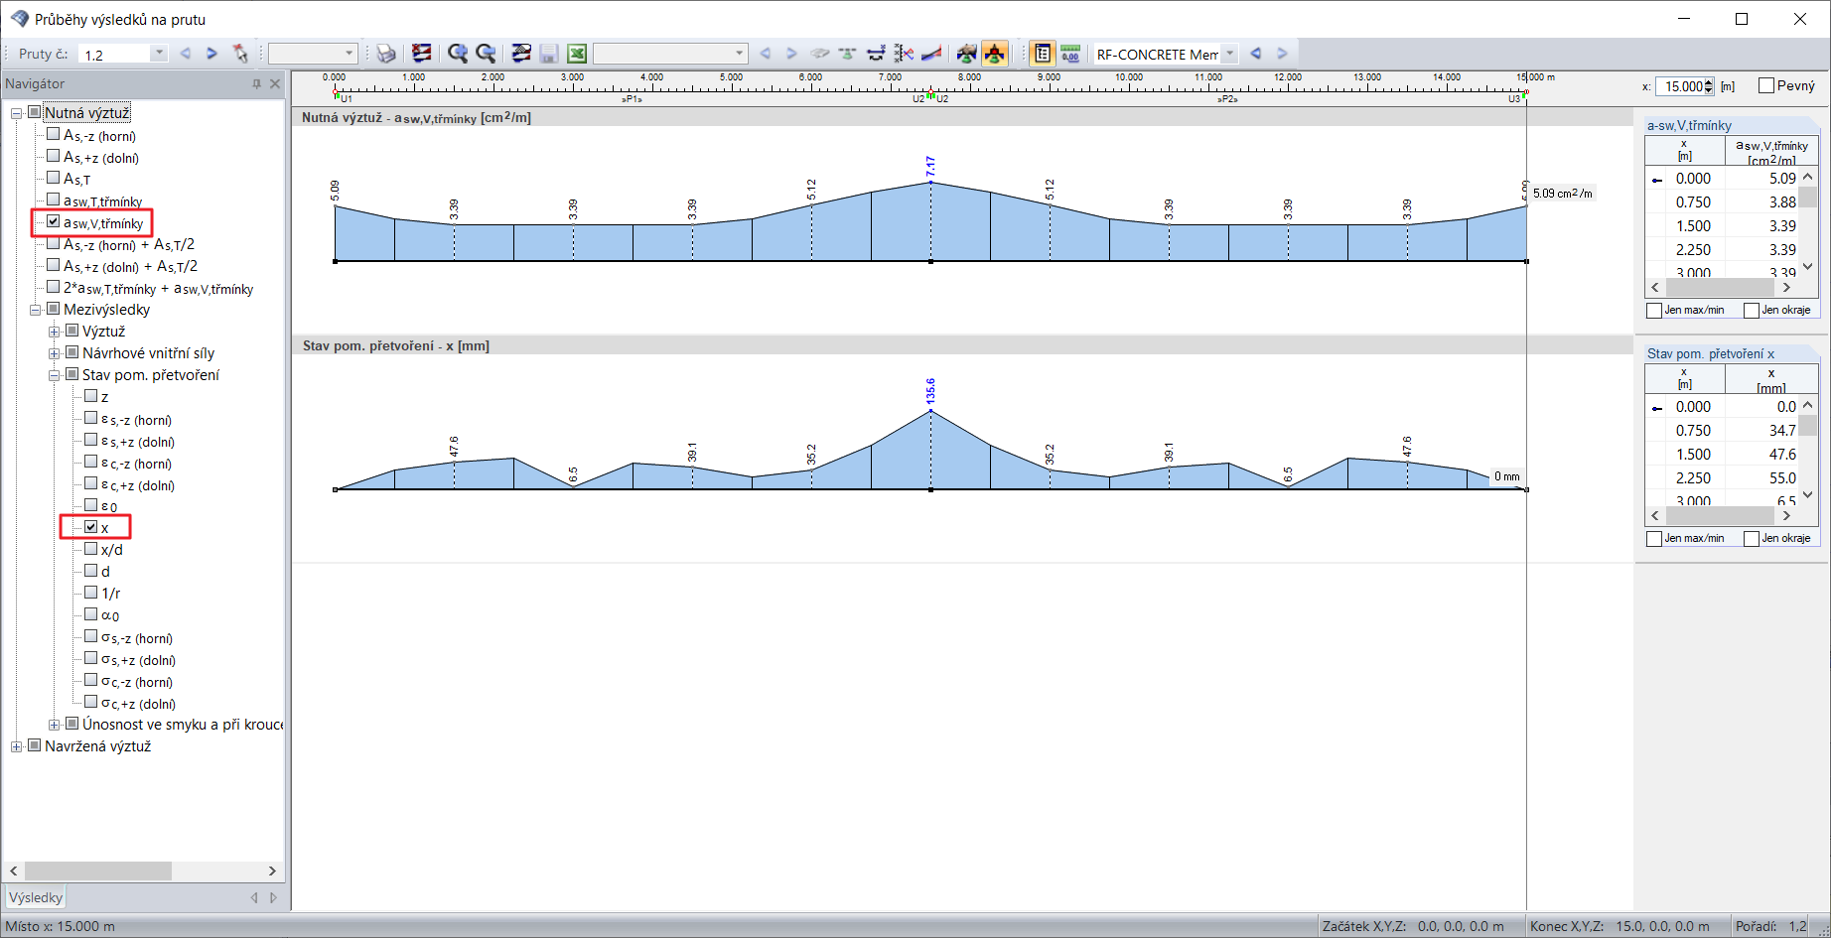Image resolution: width=1831 pixels, height=938 pixels.
Task: Toggle the navigator panel button in the toolbar
Action: 1042,54
